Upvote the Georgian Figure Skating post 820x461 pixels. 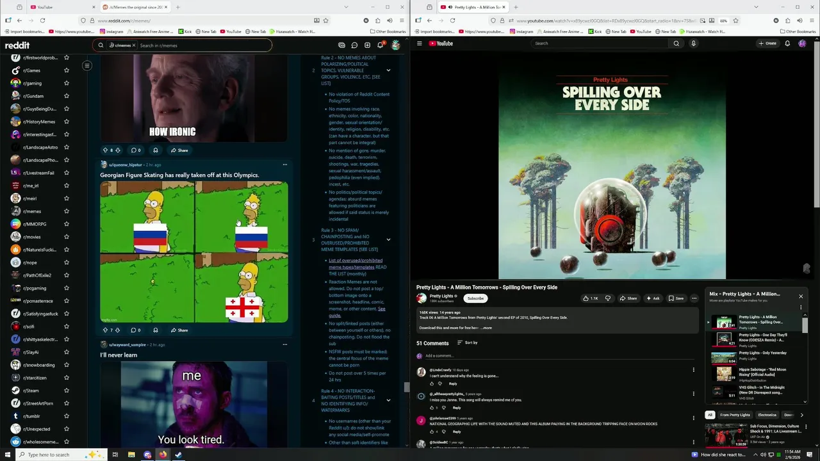click(x=105, y=330)
